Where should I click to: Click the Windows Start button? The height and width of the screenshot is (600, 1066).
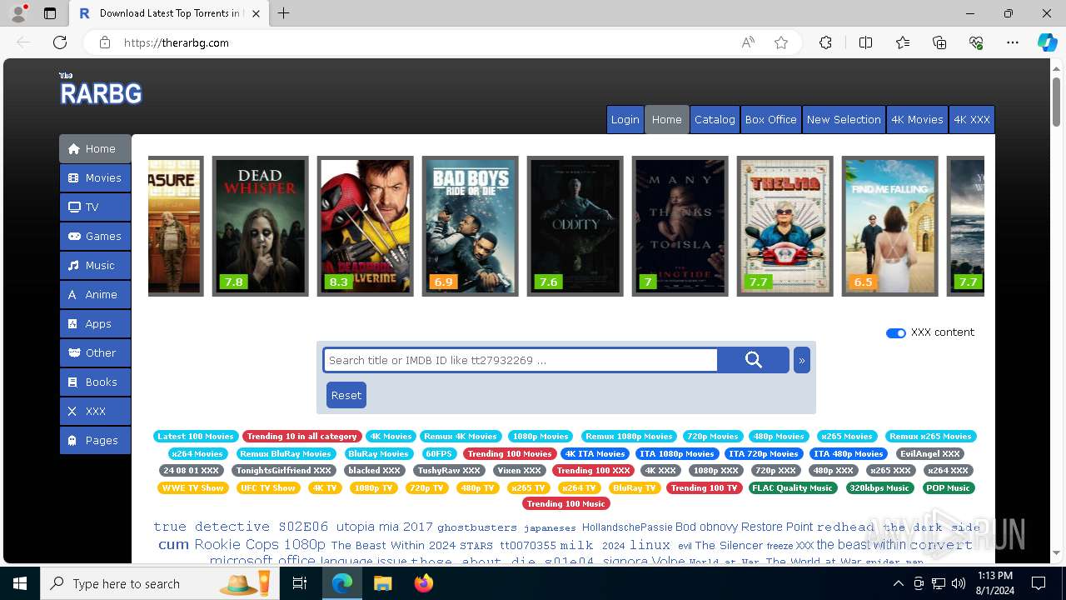click(20, 583)
